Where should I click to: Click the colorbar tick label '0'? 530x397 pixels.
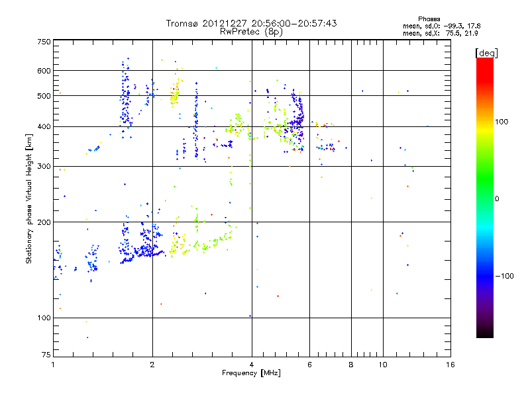point(497,199)
